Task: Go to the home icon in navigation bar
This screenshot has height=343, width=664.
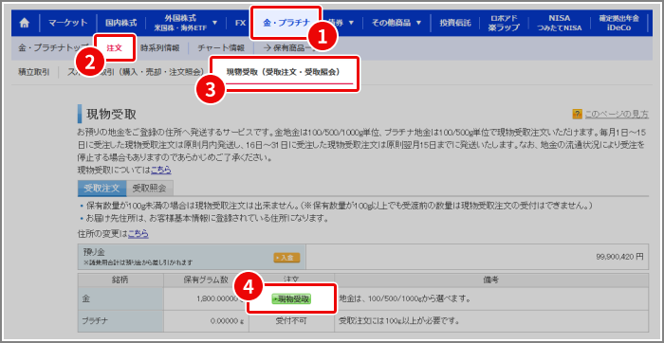Action: 25,24
